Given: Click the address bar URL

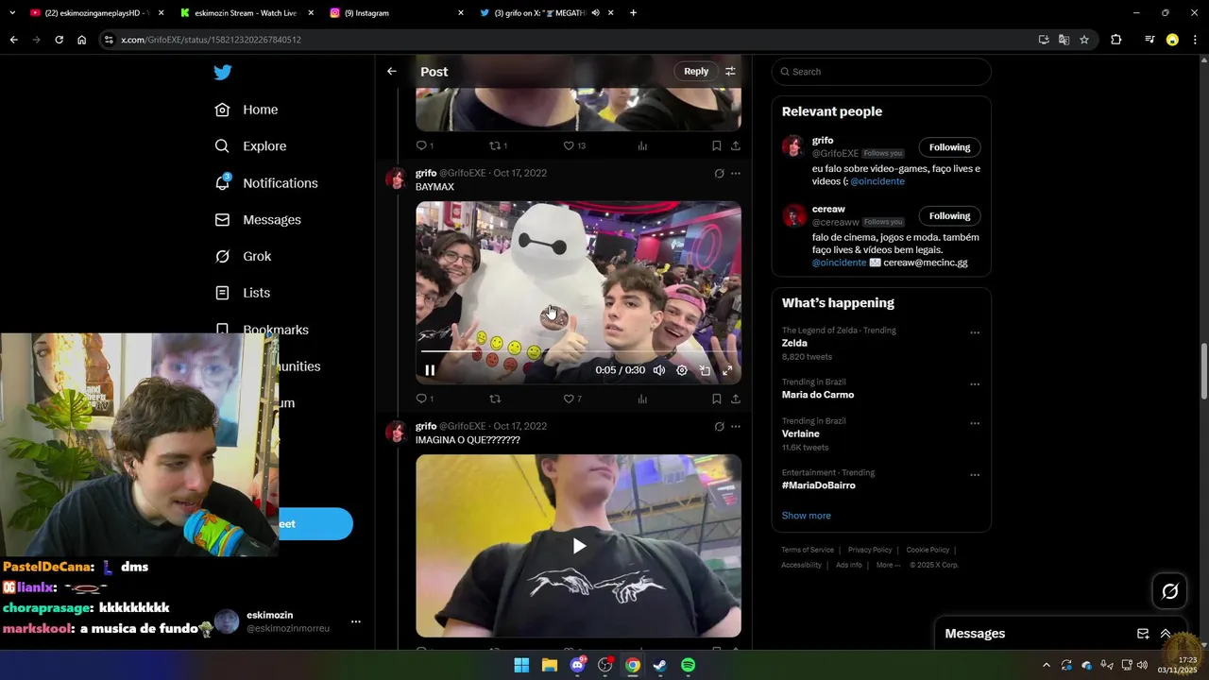Looking at the screenshot, I should tap(211, 40).
